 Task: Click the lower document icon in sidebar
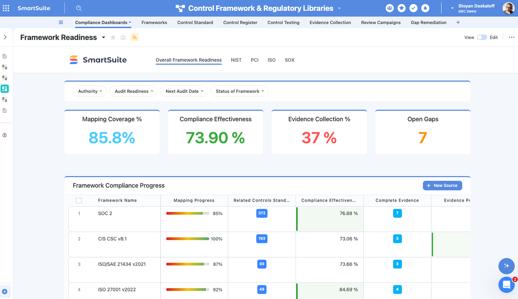click(5, 110)
